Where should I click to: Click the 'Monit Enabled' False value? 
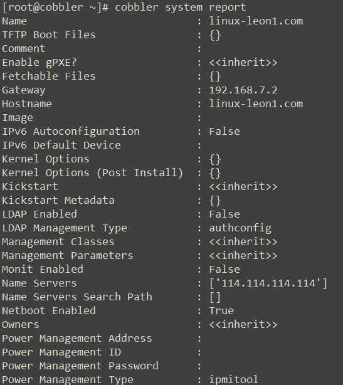point(224,270)
